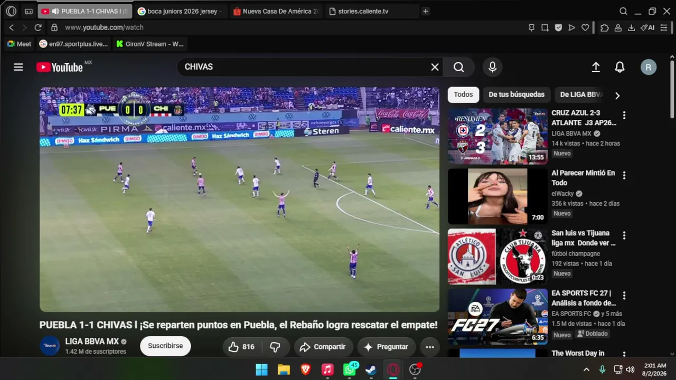The image size is (676, 380).
Task: Select the De tus búsquedas filter chip
Action: point(517,94)
